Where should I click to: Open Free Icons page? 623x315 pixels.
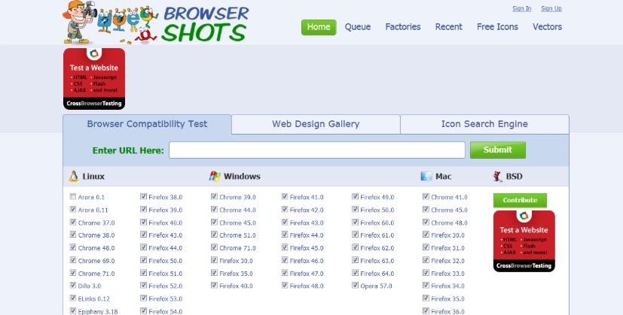(497, 27)
